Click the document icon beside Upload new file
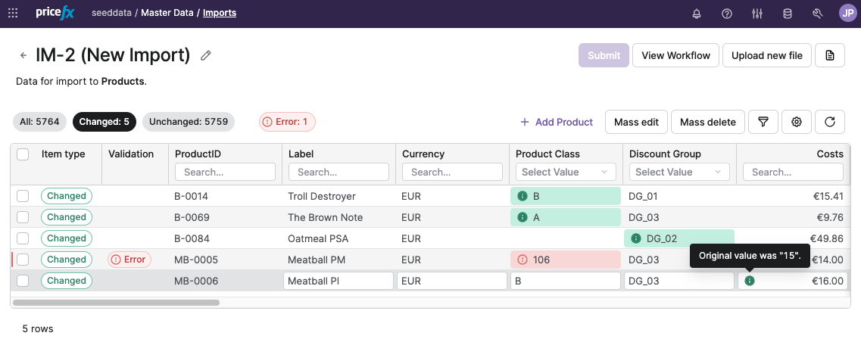The width and height of the screenshot is (861, 339). coord(830,55)
